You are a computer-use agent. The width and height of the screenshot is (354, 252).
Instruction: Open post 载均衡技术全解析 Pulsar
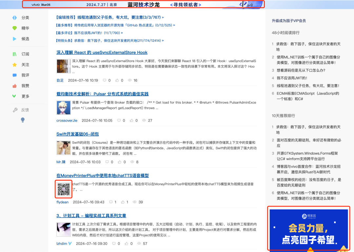(103, 94)
